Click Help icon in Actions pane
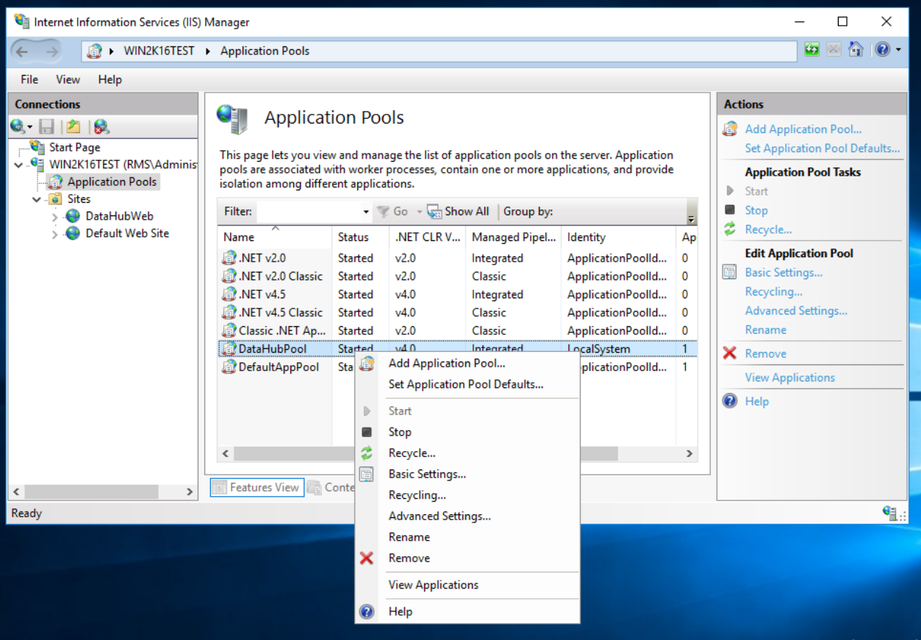 (x=730, y=401)
